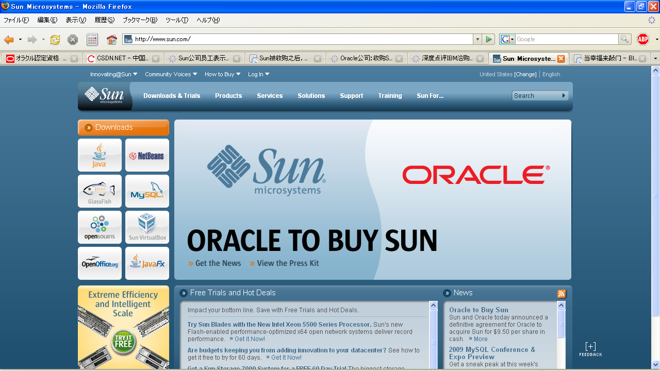Go to the Home page icon
This screenshot has width=660, height=371.
point(111,39)
